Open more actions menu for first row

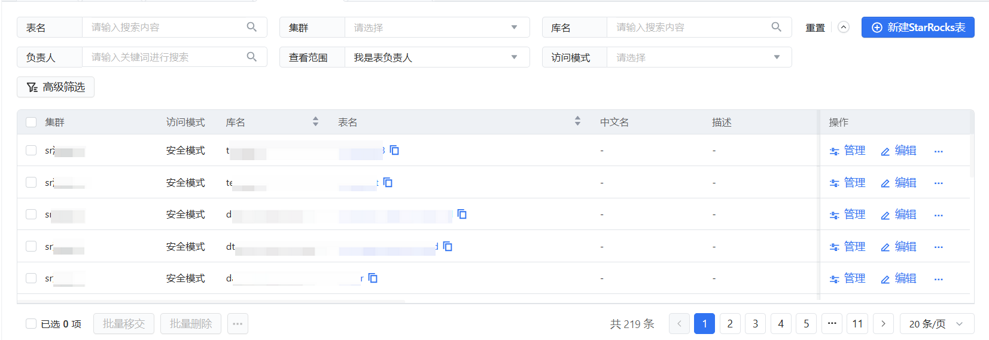pos(938,151)
